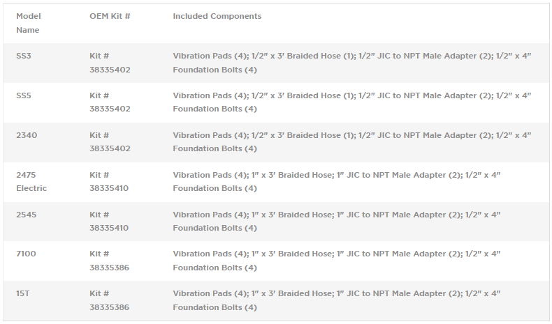The image size is (552, 324).
Task: Select the SS5 model name cell
Action: (x=24, y=95)
